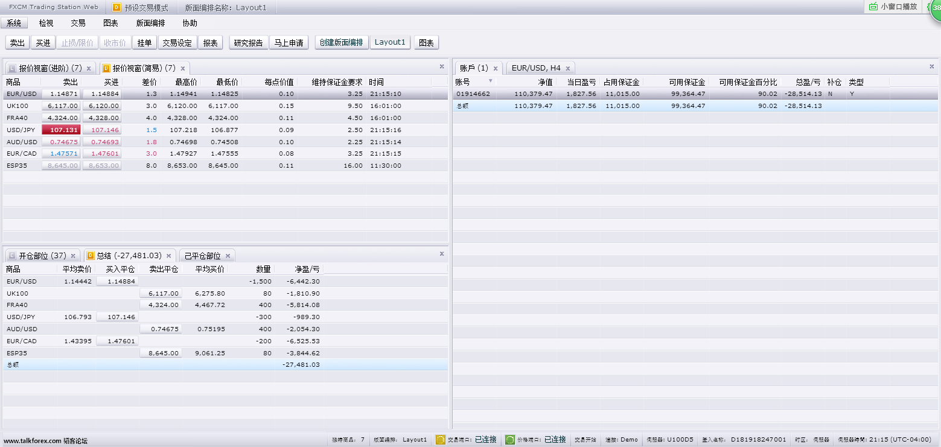The height and width of the screenshot is (447, 941).
Task: Switch to 报价视窗(进阶) (7) tab
Action: (x=50, y=68)
